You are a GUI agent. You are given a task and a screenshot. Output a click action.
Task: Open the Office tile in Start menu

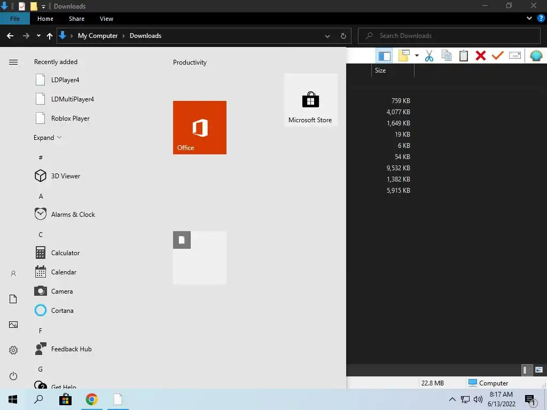point(200,128)
